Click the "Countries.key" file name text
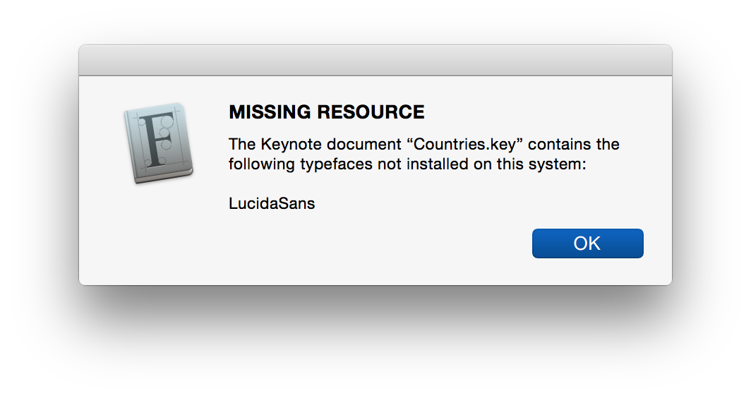This screenshot has height=398, width=751. [x=464, y=144]
